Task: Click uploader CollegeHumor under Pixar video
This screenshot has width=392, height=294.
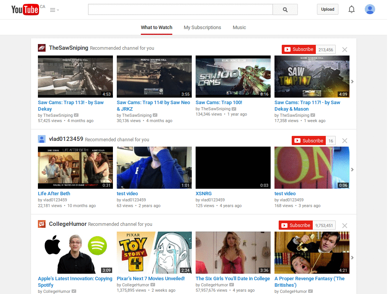Action: click(x=136, y=285)
